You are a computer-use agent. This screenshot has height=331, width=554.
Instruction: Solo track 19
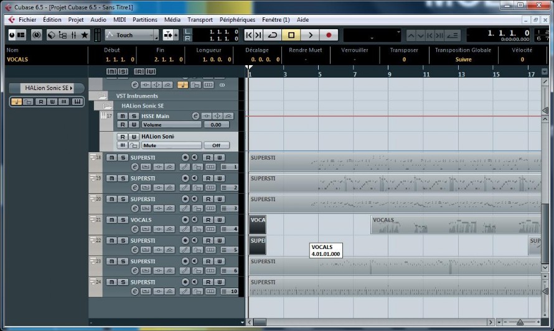123,178
